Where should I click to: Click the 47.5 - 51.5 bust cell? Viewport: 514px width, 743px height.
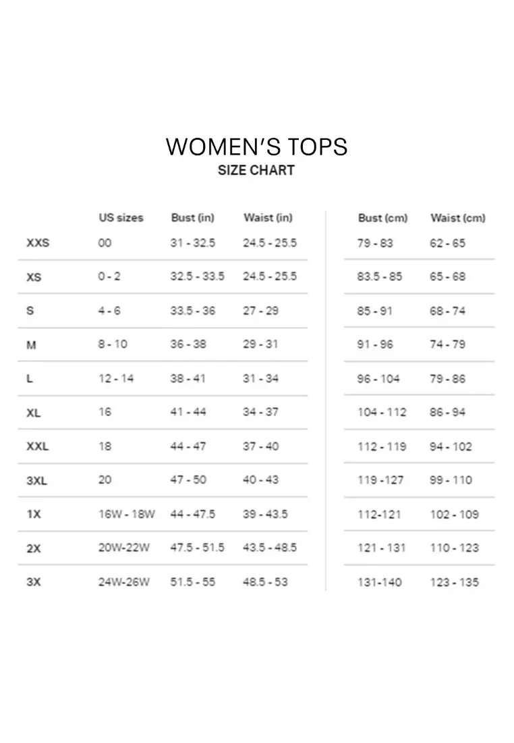[x=198, y=548]
